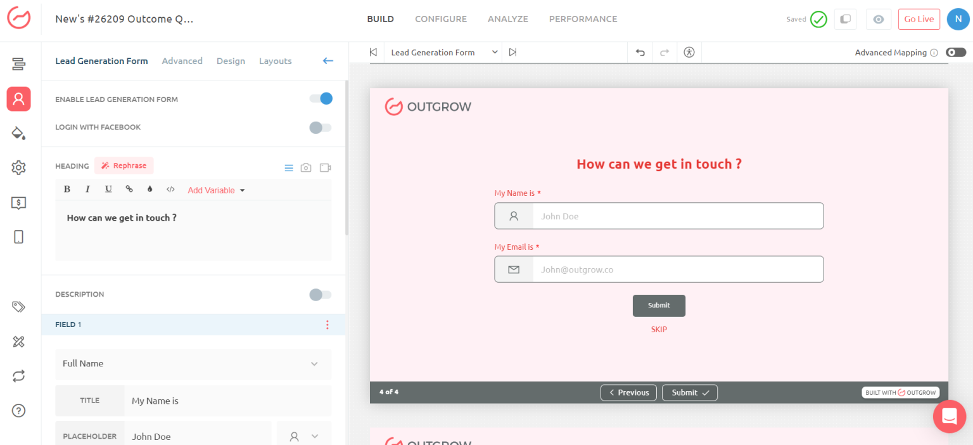Open the accessibility icon in canvas toolbar

[689, 53]
